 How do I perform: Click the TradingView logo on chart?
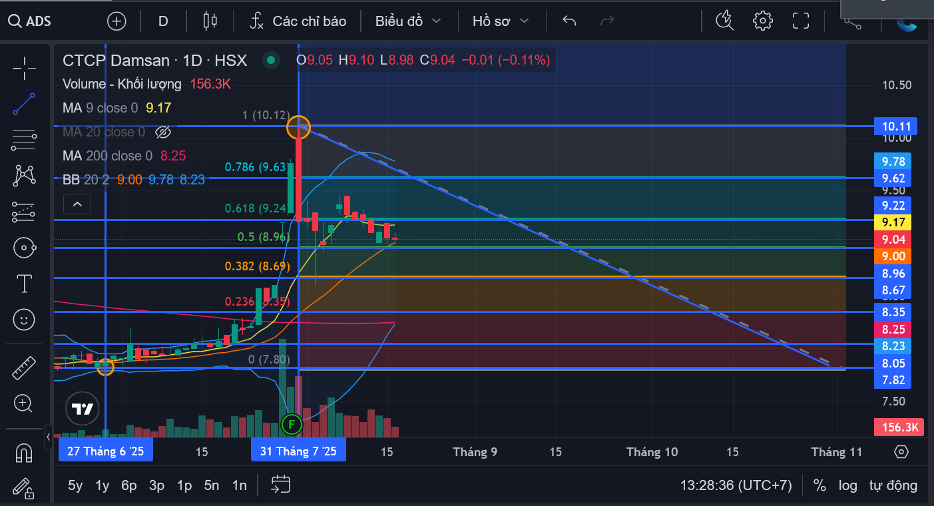coord(83,409)
